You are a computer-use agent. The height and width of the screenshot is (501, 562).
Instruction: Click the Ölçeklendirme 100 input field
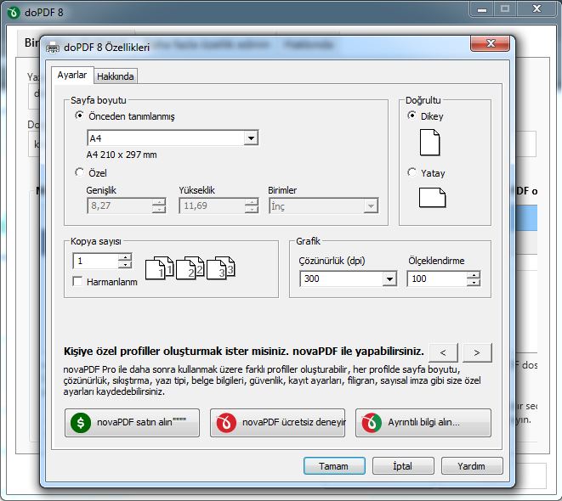pyautogui.click(x=437, y=279)
